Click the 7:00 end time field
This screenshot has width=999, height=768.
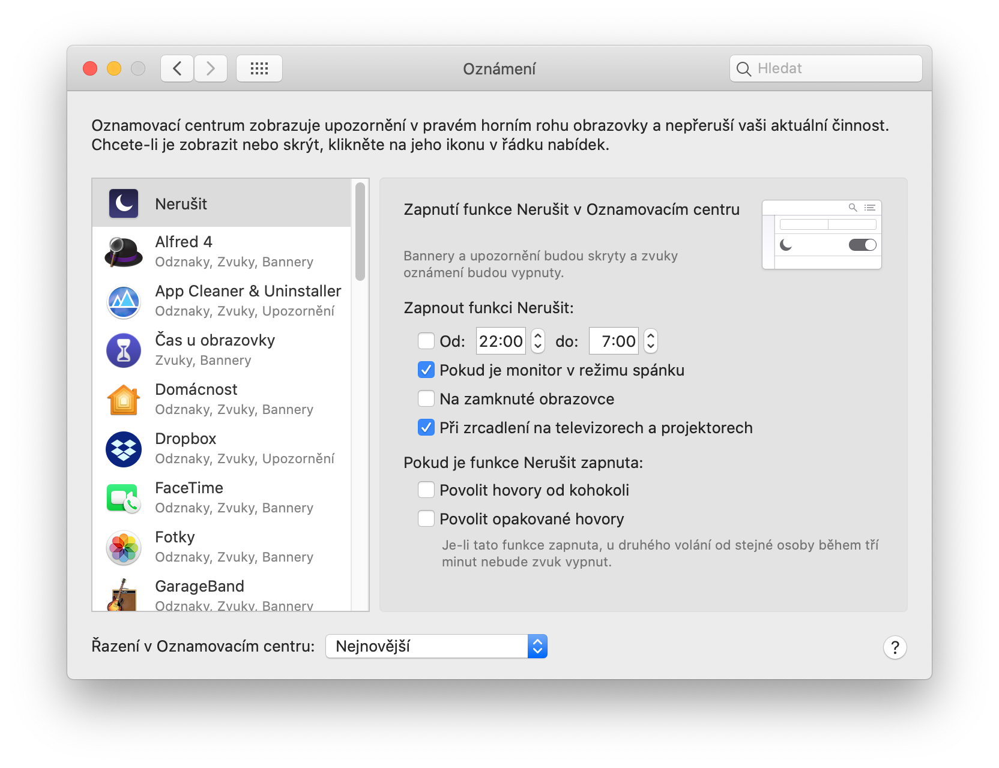point(614,341)
